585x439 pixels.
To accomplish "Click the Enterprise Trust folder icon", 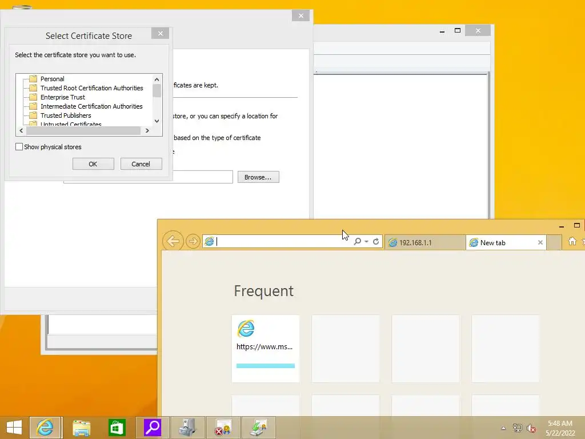I will (33, 97).
